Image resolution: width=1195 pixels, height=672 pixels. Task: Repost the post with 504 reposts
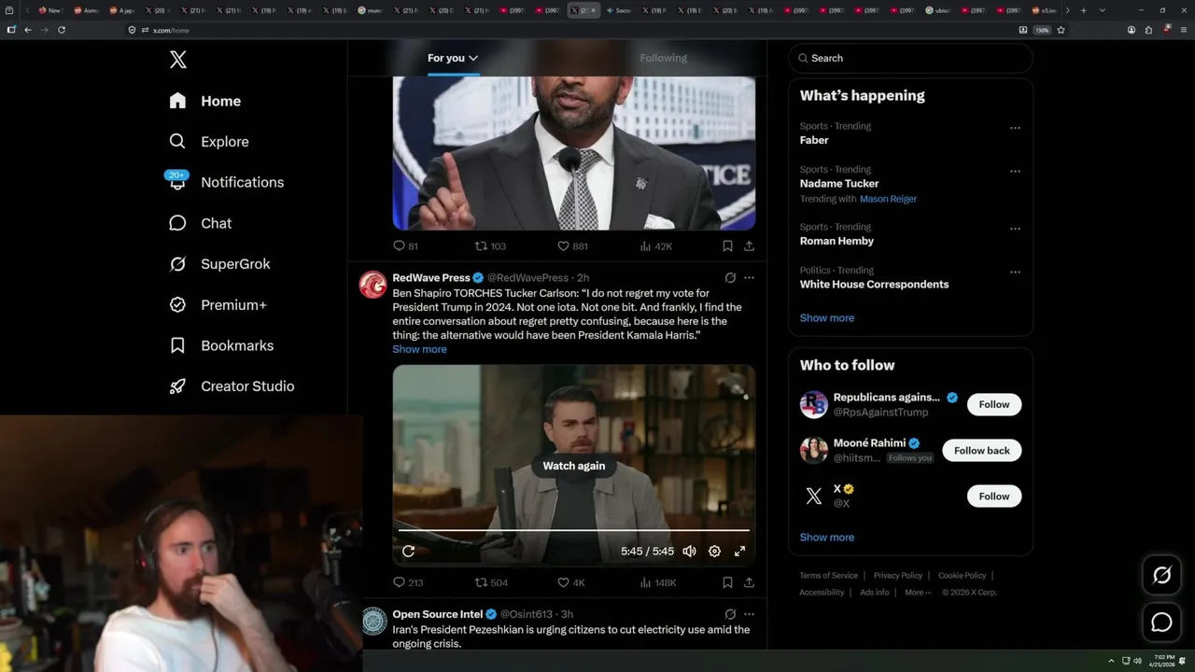[x=491, y=582]
